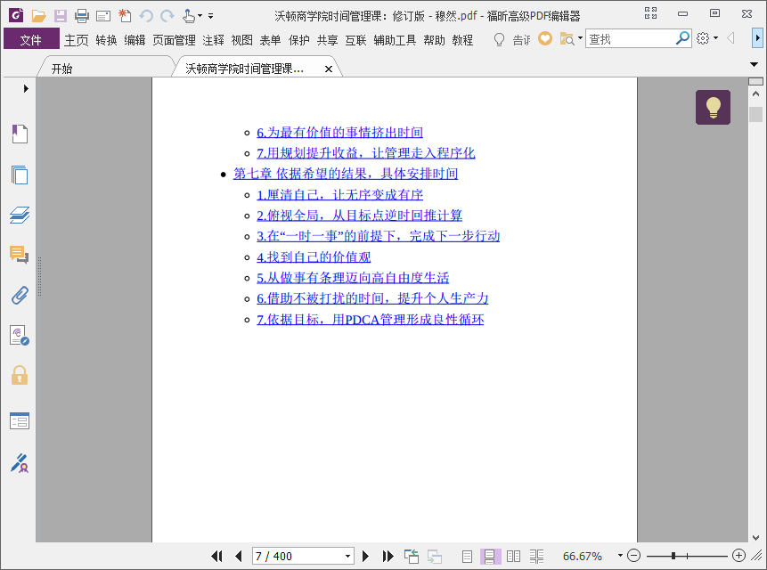The height and width of the screenshot is (570, 767).
Task: Click the orange heart icon
Action: pyautogui.click(x=545, y=38)
